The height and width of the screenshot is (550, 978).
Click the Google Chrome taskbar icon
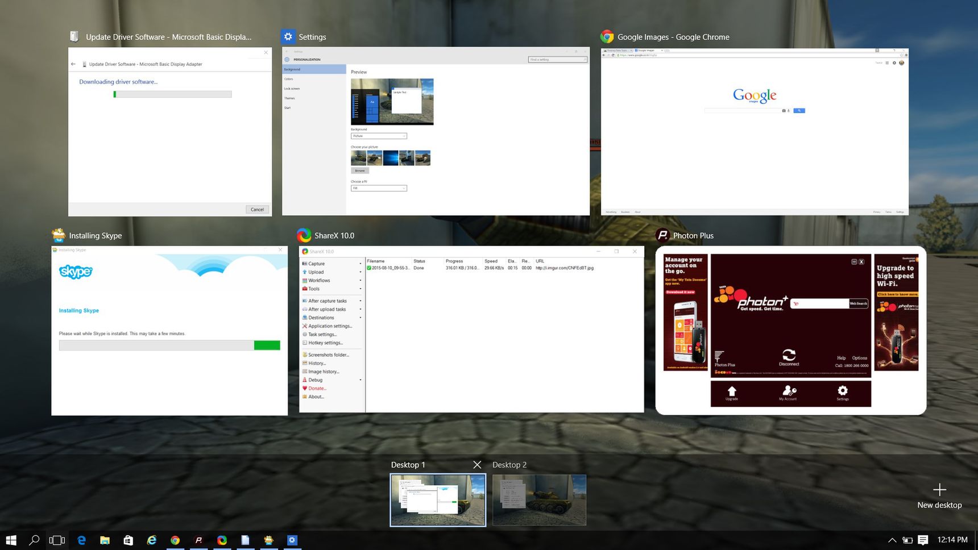[x=175, y=540]
